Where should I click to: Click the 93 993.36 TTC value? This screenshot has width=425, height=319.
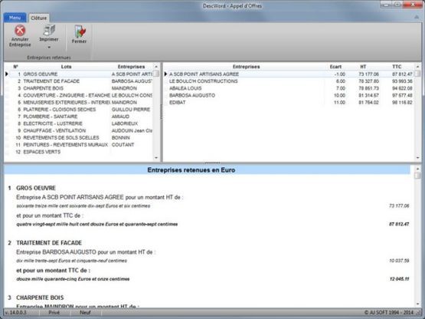point(402,81)
